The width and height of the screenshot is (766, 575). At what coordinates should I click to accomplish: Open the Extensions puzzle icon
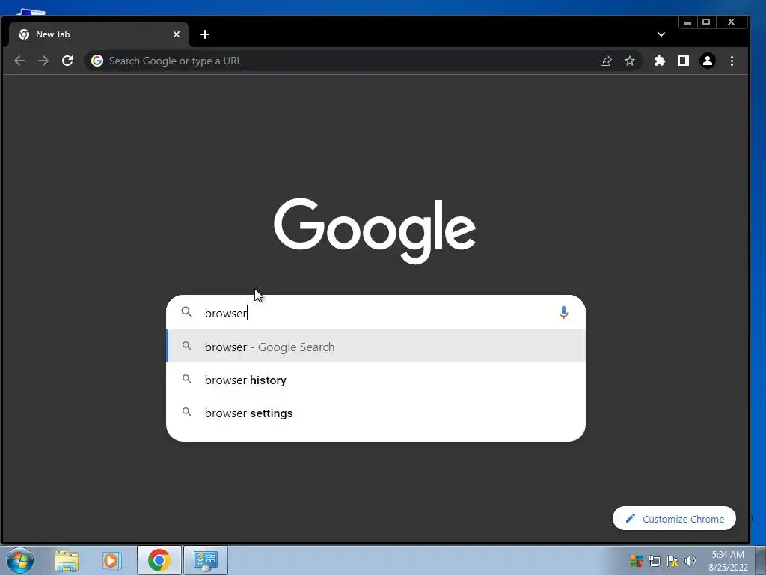click(x=660, y=61)
